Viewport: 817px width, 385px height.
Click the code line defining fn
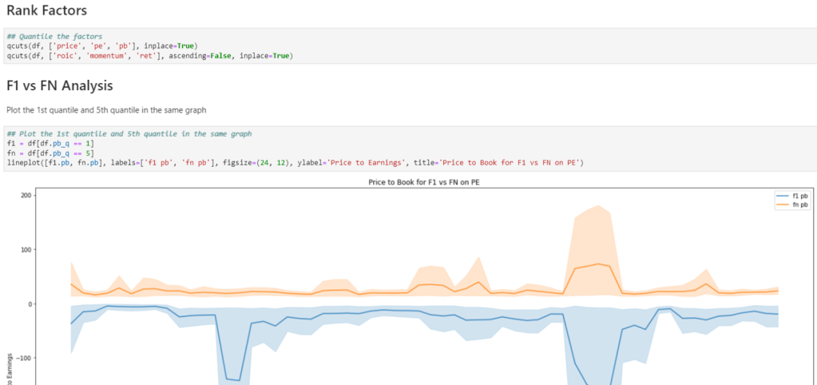click(x=50, y=153)
